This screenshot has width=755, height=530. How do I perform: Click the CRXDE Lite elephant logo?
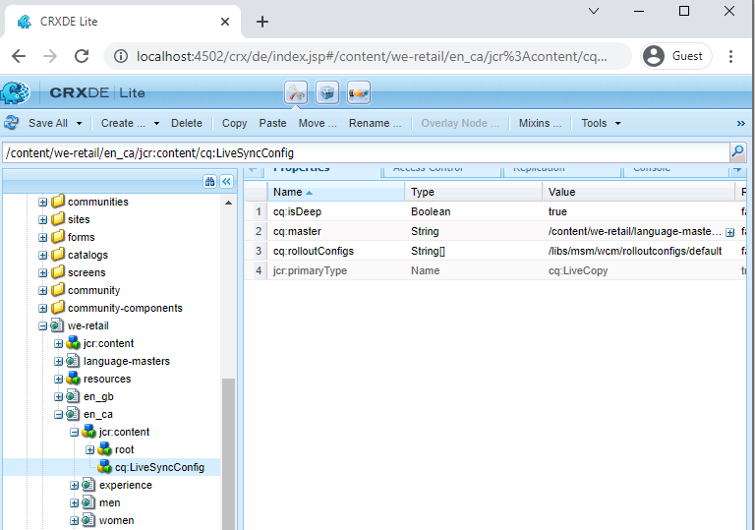point(15,92)
